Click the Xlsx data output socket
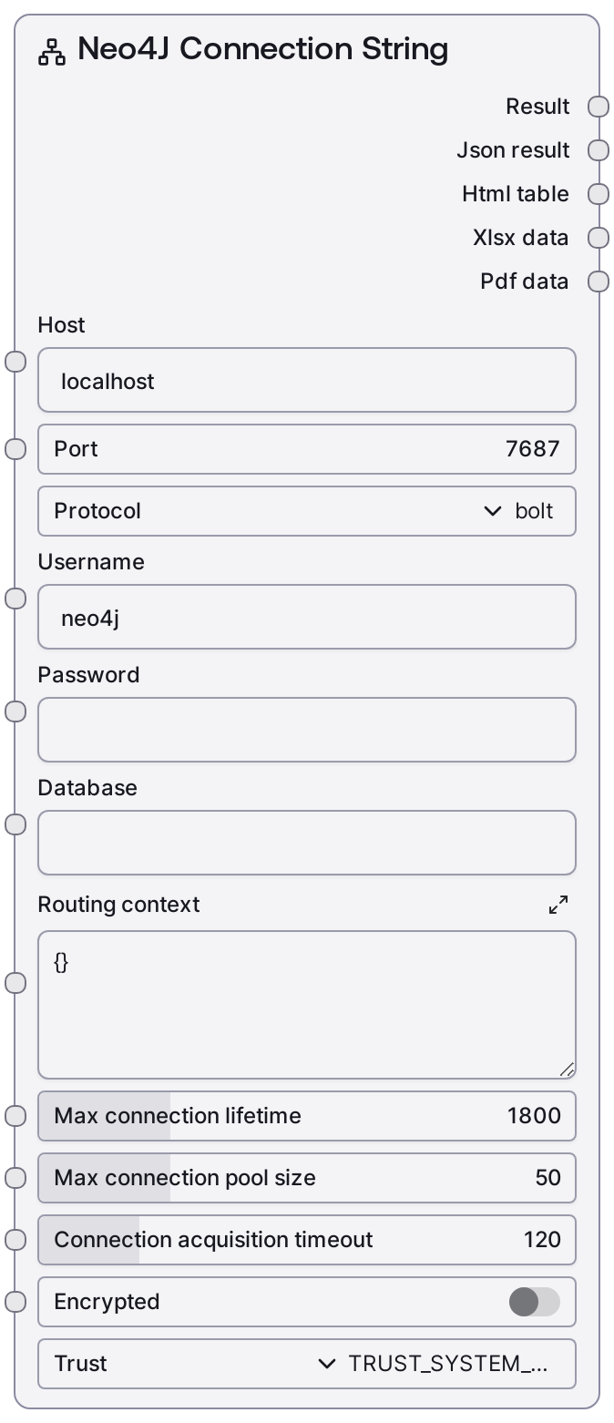The width and height of the screenshot is (614, 1423). 599,238
